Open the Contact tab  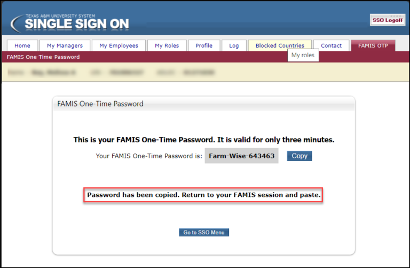click(x=331, y=46)
